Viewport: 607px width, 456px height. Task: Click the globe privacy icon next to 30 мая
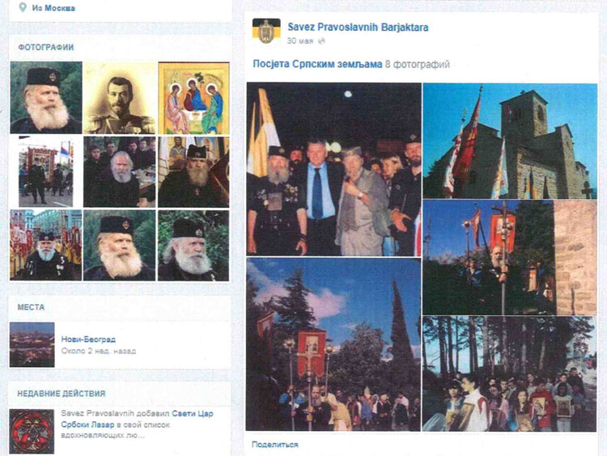click(x=321, y=41)
